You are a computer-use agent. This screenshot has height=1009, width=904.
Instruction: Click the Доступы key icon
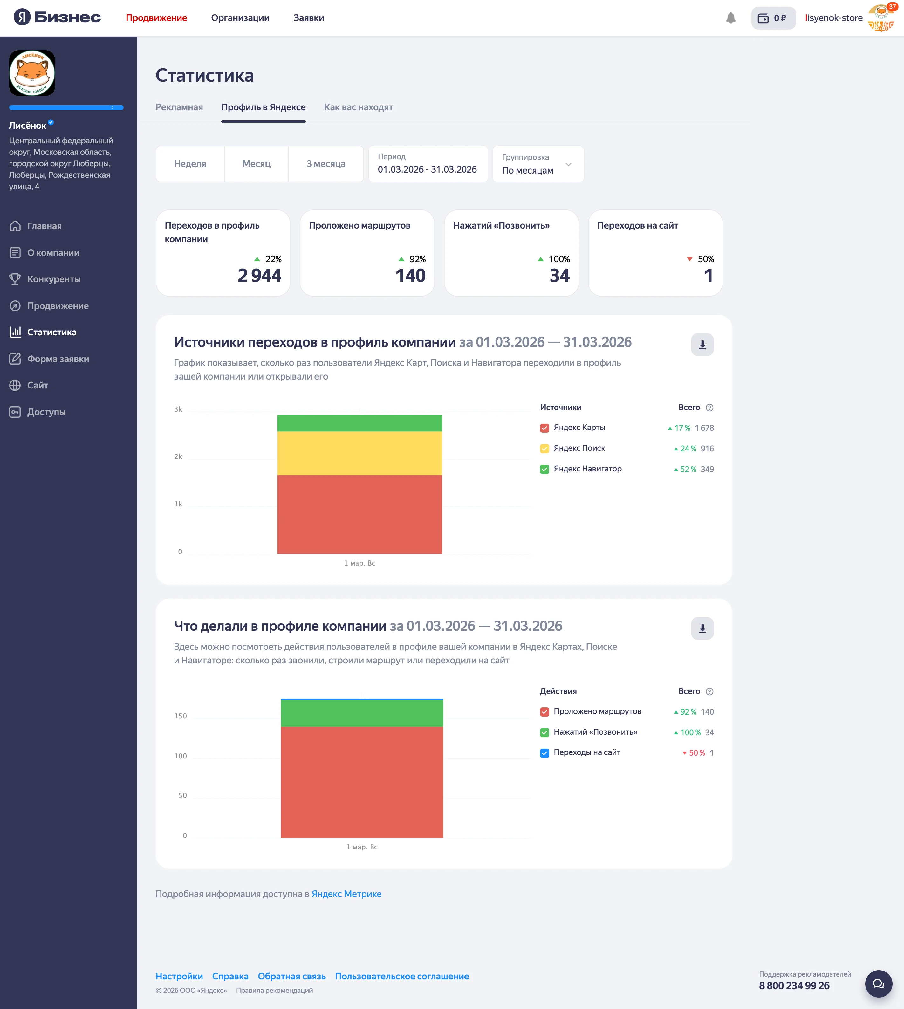pyautogui.click(x=15, y=412)
